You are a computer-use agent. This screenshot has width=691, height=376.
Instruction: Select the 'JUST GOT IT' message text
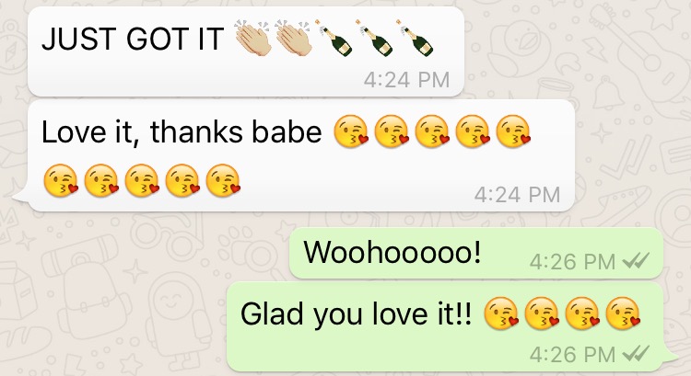[133, 40]
